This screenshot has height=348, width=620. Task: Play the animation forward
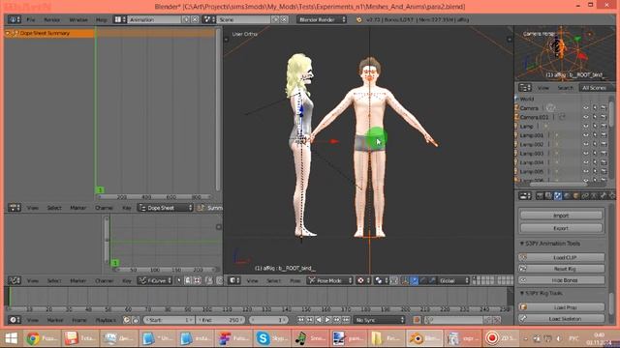[x=327, y=320]
